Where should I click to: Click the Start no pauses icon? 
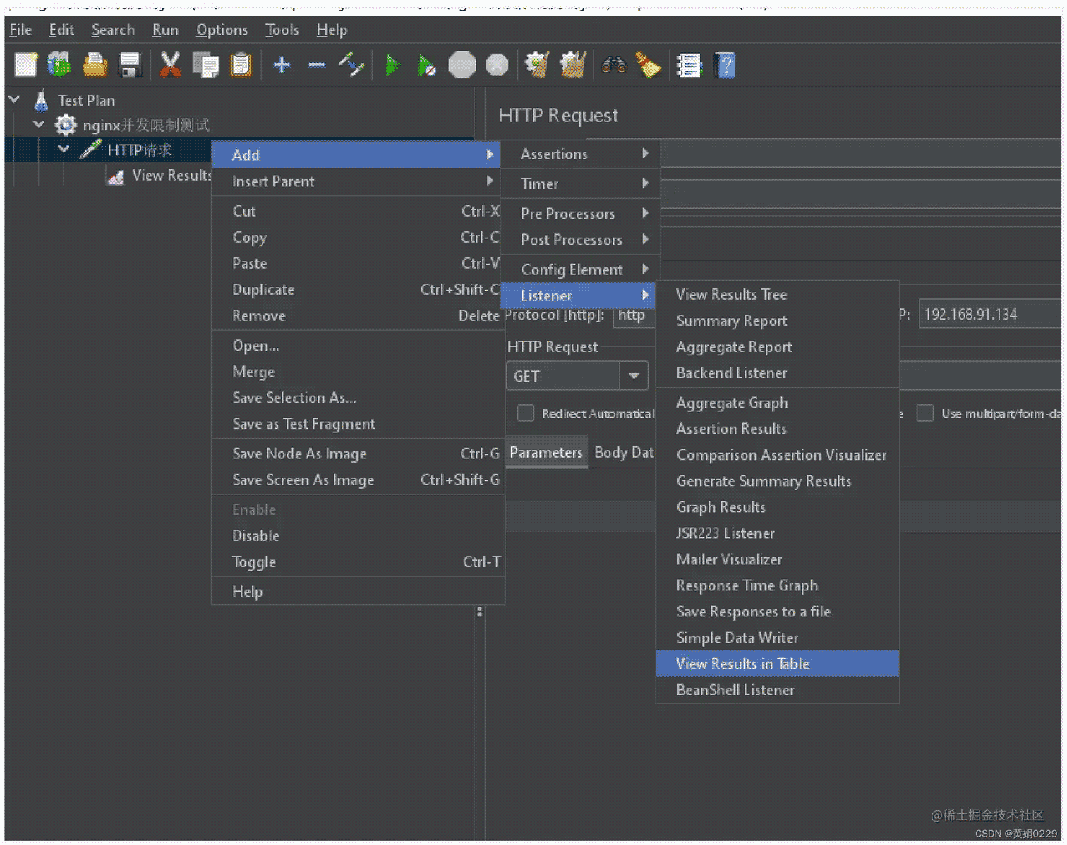click(x=426, y=66)
